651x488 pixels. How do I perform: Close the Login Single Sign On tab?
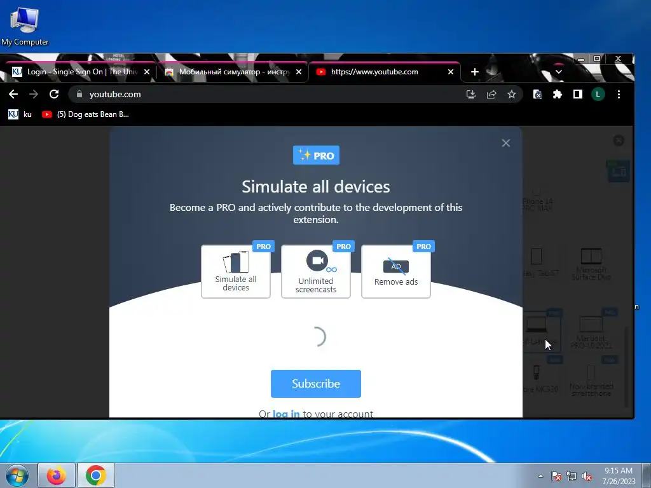(147, 72)
